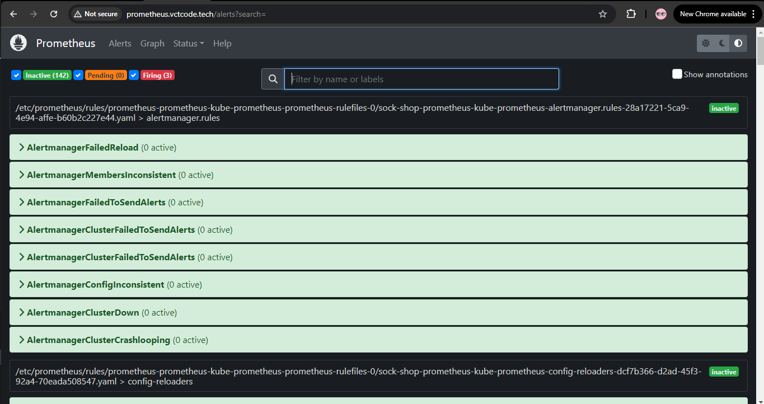Enable the Show annotations checkbox

(x=677, y=74)
